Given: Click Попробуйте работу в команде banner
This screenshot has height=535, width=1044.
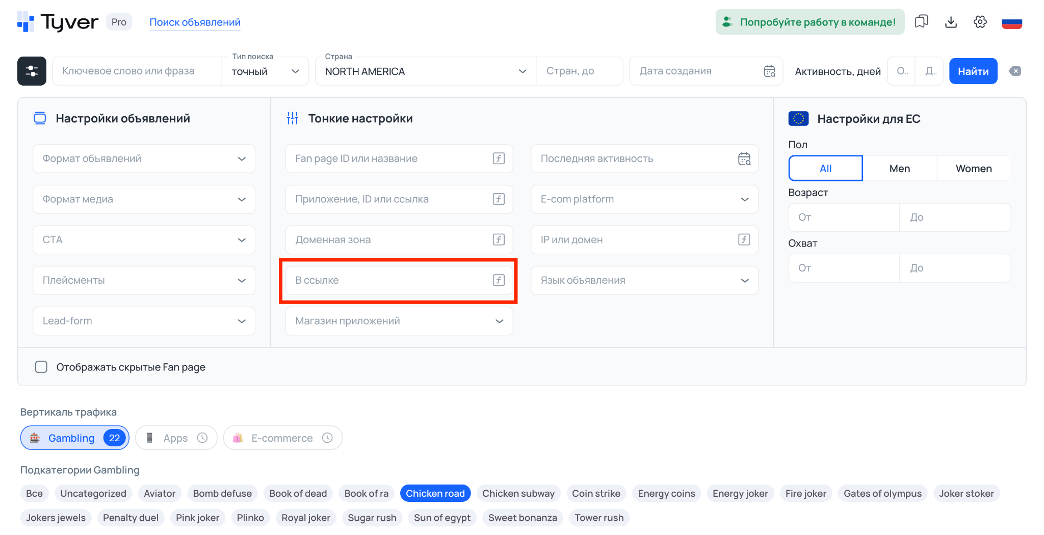Looking at the screenshot, I should 810,22.
